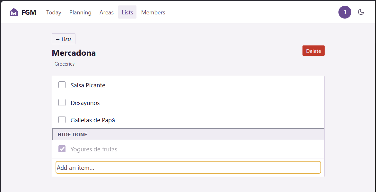The height and width of the screenshot is (192, 376).
Task: Open the Planning tab
Action: (x=80, y=12)
